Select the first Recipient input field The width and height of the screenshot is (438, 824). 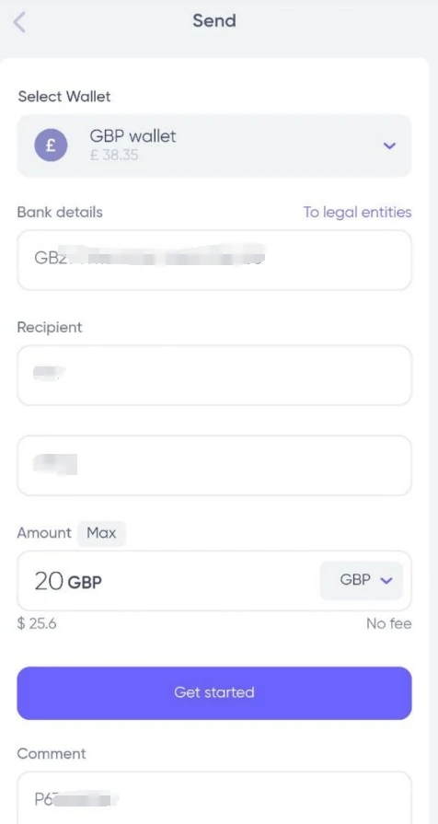(x=214, y=375)
